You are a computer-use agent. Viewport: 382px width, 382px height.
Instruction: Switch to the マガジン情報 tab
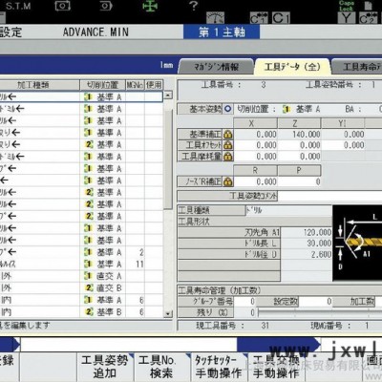coord(217,67)
